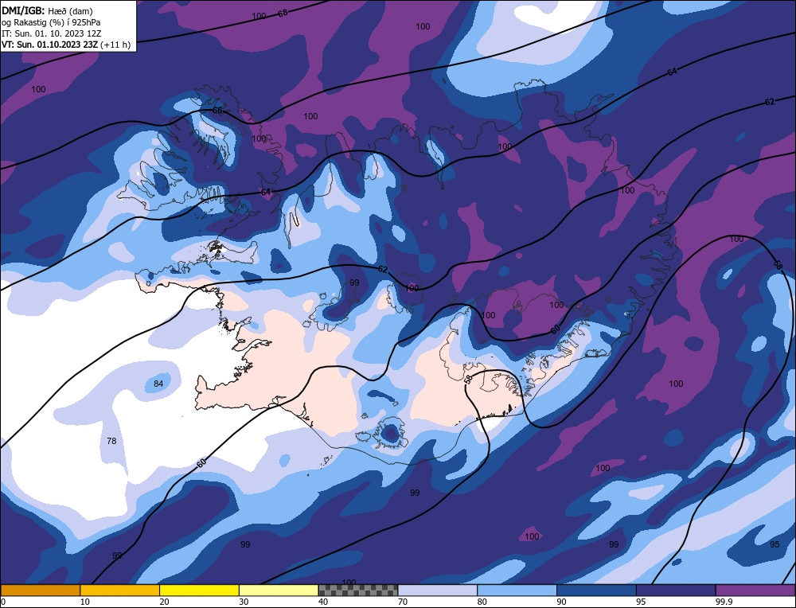Screen dimensions: 796x608
Task: Click the 'DMI/IGB: Hæð (dam)' title line
Action: click(x=47, y=10)
